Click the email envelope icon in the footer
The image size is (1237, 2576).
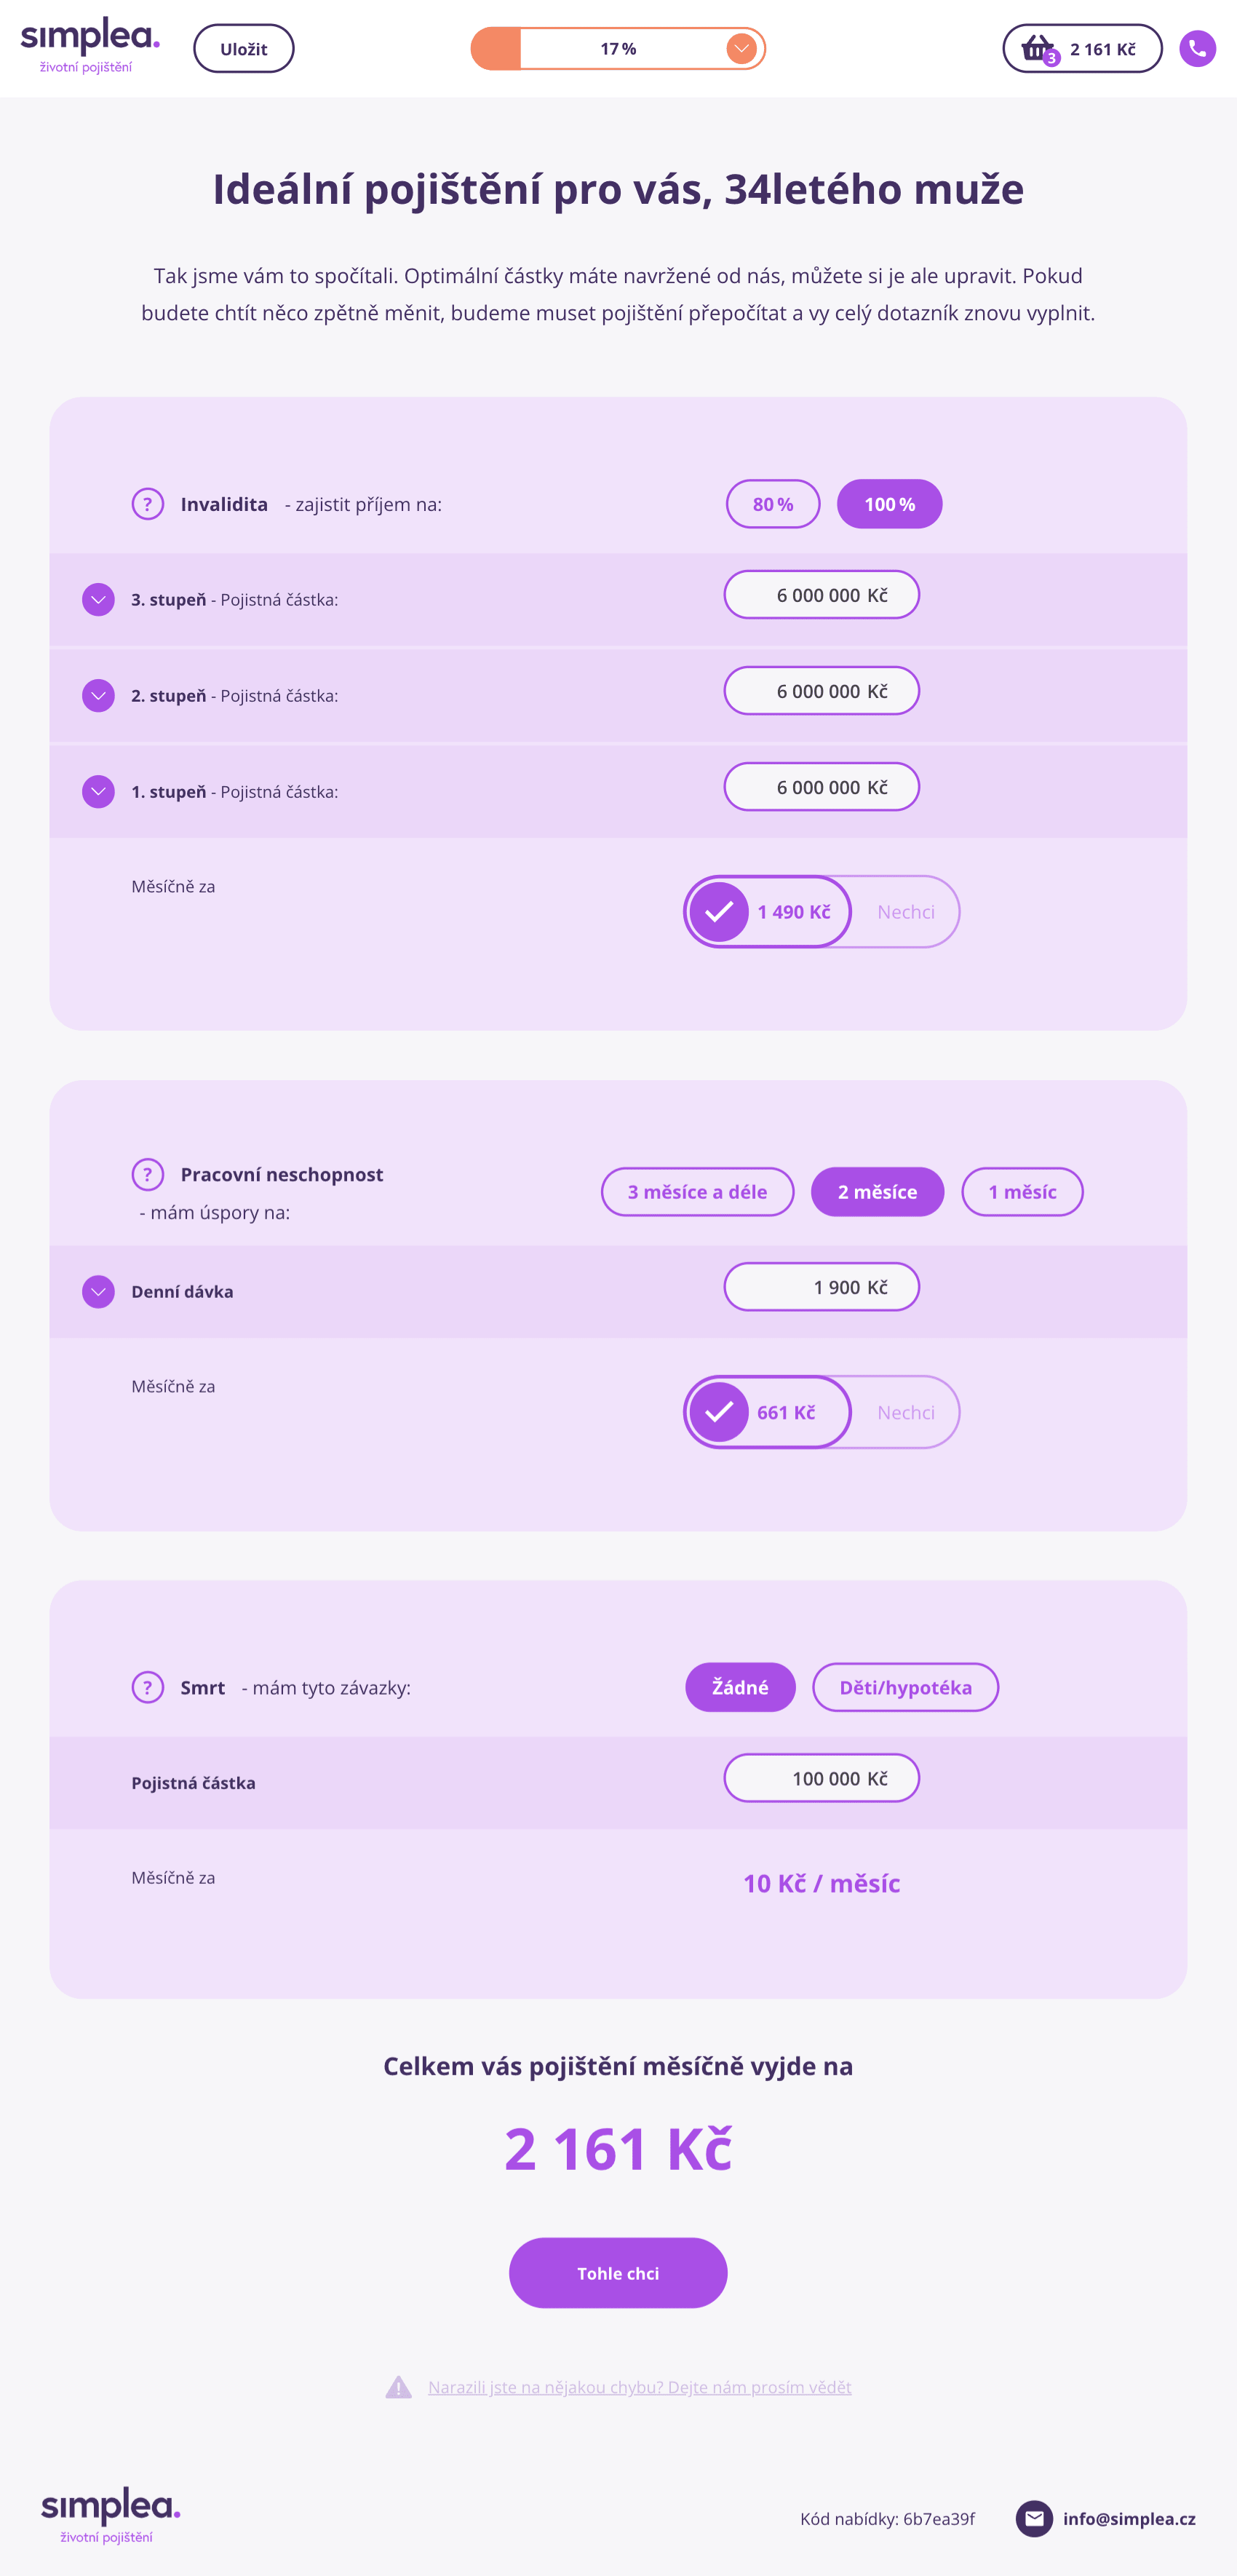1034,2520
